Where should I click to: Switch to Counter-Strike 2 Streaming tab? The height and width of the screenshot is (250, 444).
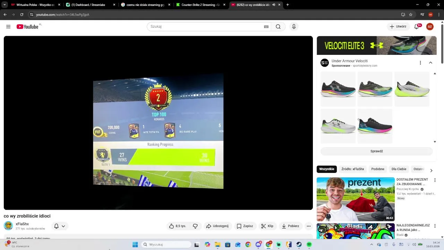[200, 5]
